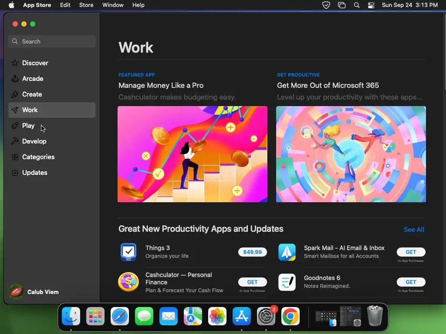
Task: Click the Calub Viem account avatar
Action: point(16,292)
